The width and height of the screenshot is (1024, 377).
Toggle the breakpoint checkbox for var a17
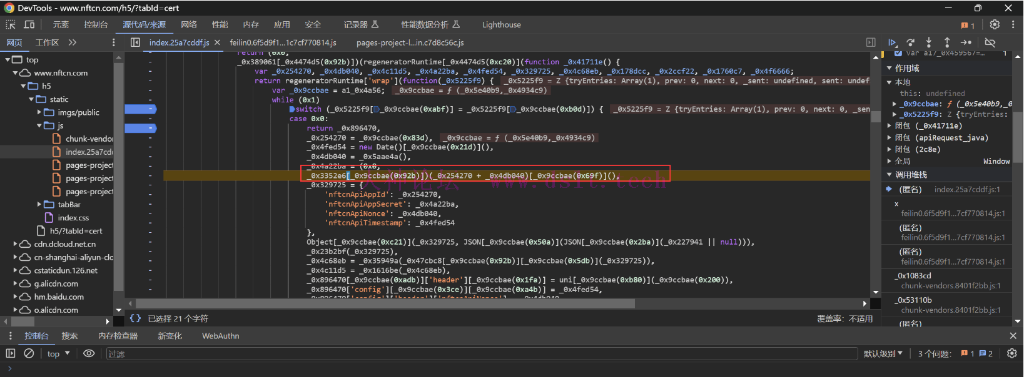click(898, 54)
